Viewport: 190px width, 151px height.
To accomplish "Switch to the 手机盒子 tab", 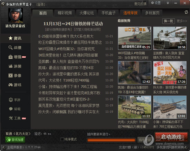I will 108,13.
